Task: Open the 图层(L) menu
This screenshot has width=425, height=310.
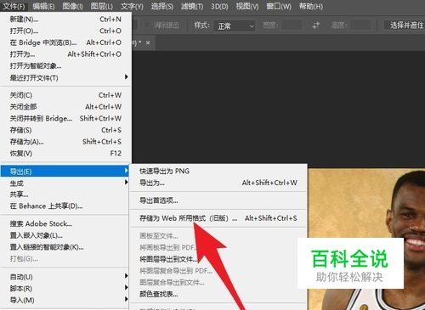Action: coord(102,6)
